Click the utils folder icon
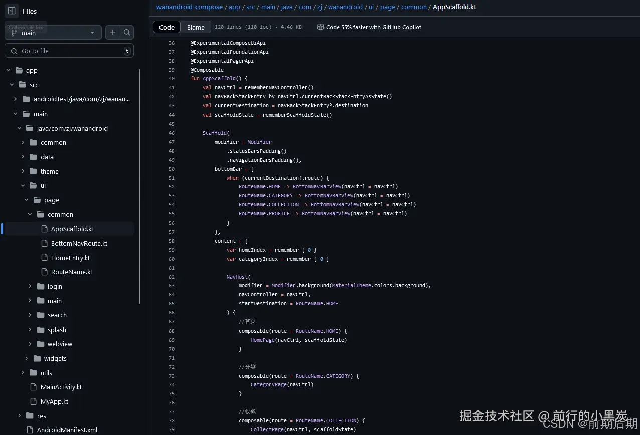The height and width of the screenshot is (435, 640). [x=34, y=373]
